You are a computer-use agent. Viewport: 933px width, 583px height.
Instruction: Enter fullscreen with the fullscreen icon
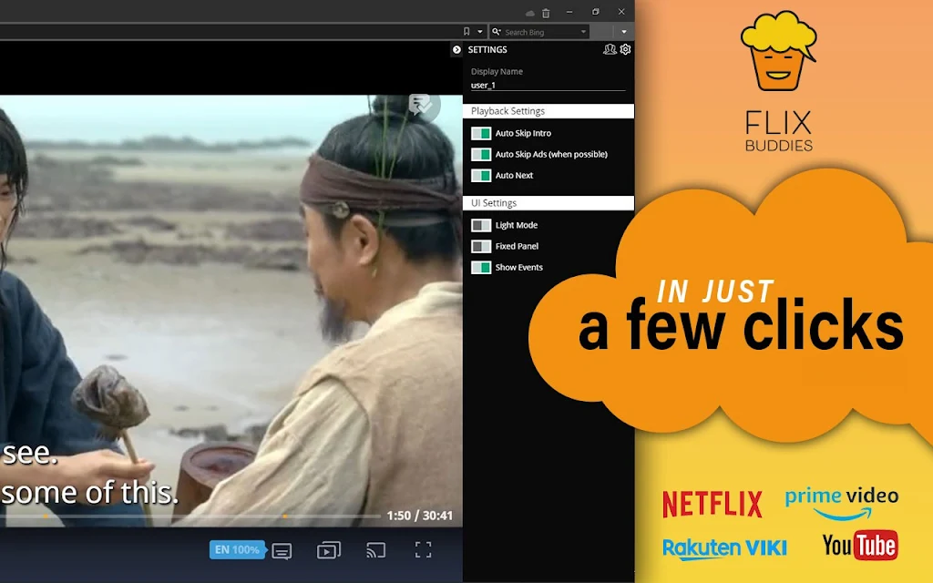pyautogui.click(x=423, y=549)
